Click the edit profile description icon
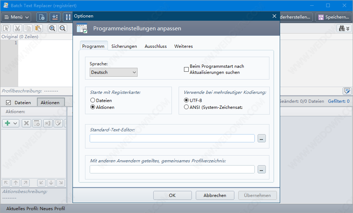The image size is (353, 213). click(347, 91)
